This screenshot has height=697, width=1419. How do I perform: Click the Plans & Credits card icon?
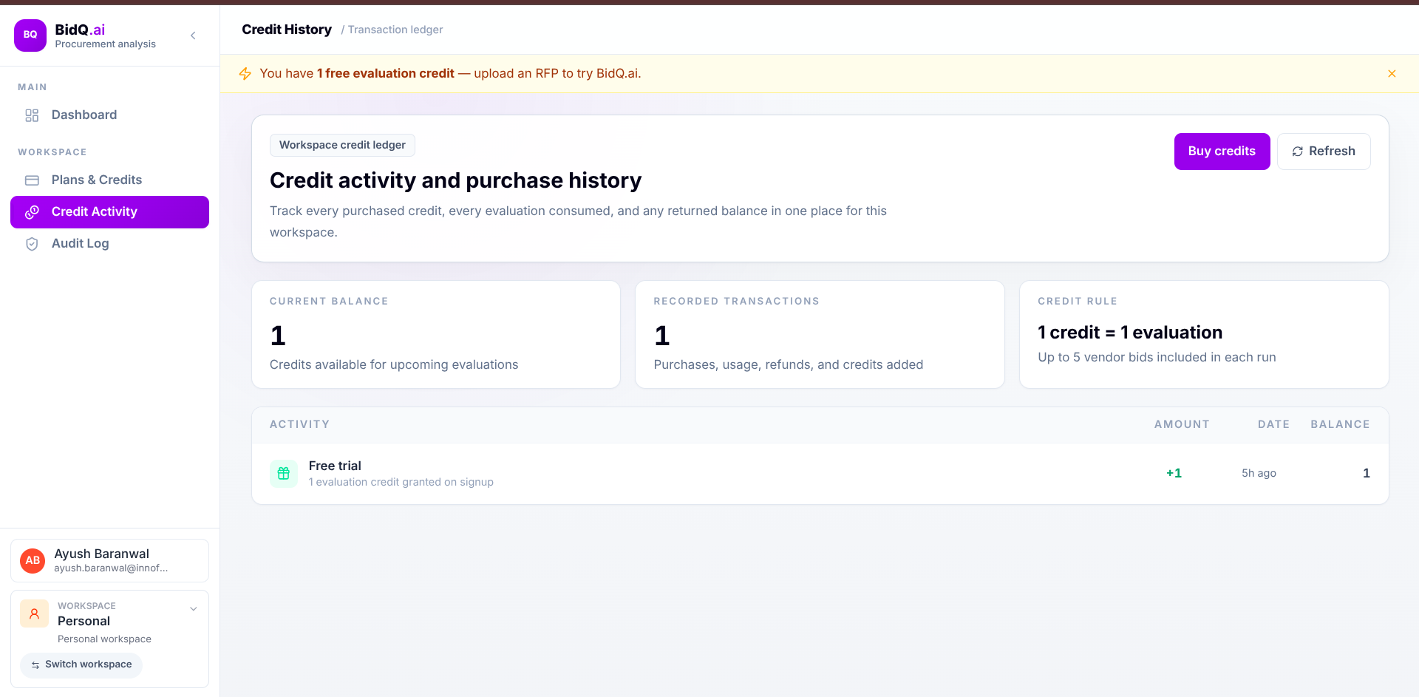(32, 180)
